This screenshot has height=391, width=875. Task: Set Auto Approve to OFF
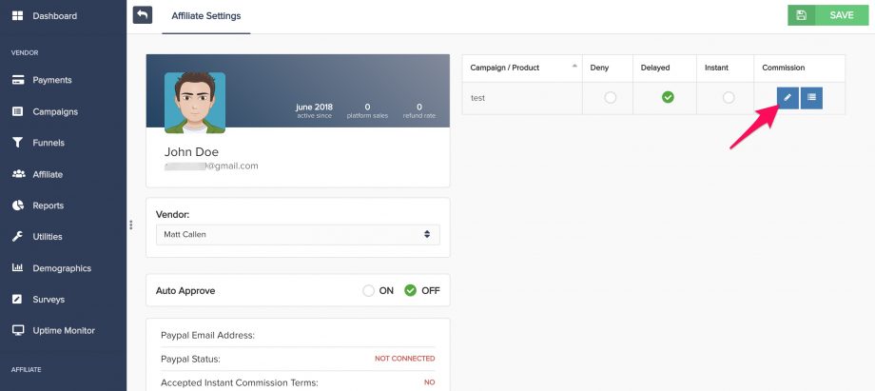(x=411, y=291)
